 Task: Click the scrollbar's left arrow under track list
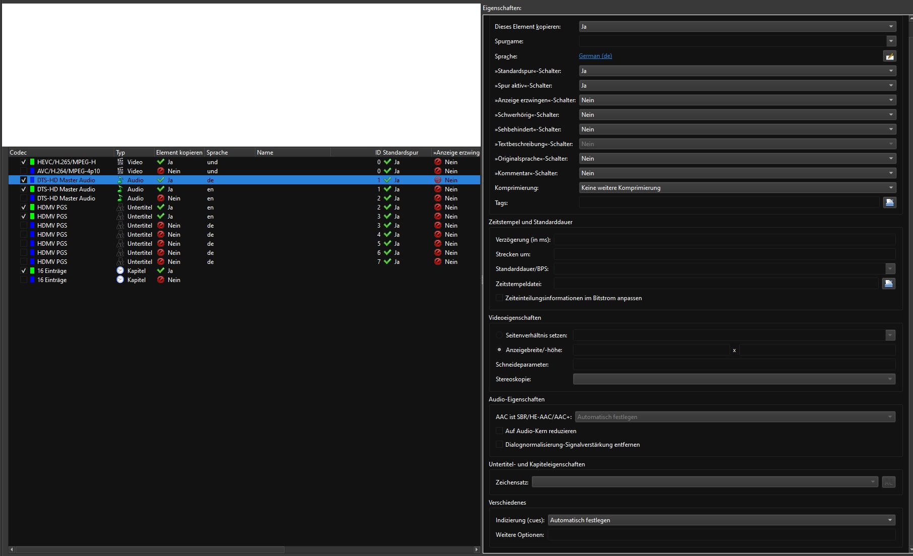12,549
